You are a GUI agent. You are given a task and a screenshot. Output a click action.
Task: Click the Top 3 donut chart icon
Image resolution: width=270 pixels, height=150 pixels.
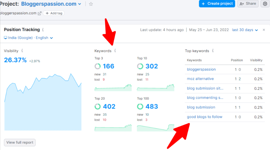pyautogui.click(x=97, y=66)
